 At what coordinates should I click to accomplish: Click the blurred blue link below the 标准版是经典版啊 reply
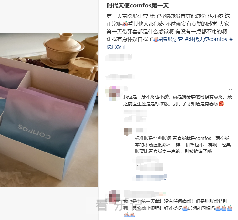tap(151, 178)
